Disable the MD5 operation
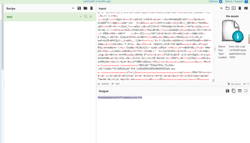 click(86, 16)
